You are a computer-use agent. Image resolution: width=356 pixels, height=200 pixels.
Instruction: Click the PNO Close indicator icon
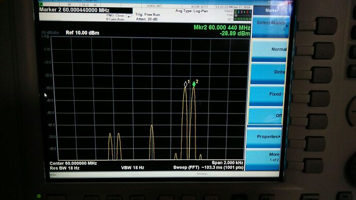click(129, 16)
